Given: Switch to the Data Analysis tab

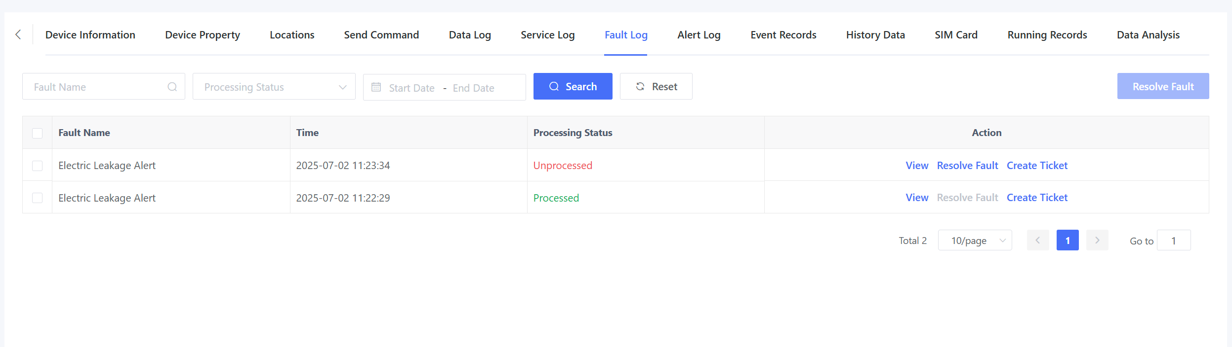Looking at the screenshot, I should [x=1148, y=35].
